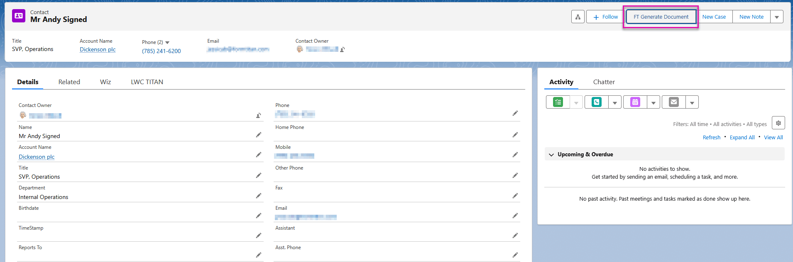Switch to the Chatter tab
793x262 pixels.
pyautogui.click(x=604, y=82)
